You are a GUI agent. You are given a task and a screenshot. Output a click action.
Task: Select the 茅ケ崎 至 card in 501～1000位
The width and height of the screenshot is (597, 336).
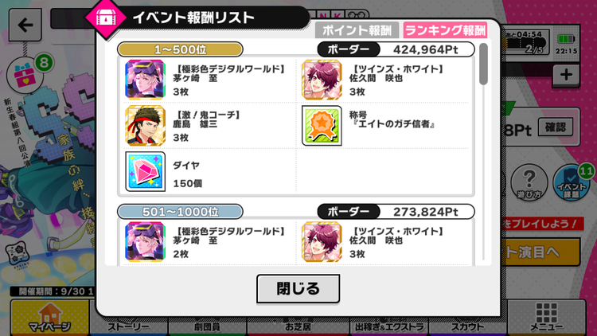click(x=145, y=242)
